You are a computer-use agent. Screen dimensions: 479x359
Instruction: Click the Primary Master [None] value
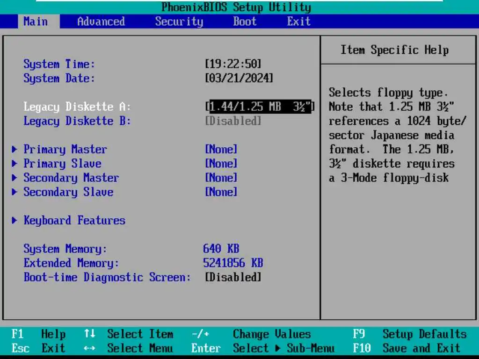pos(221,149)
